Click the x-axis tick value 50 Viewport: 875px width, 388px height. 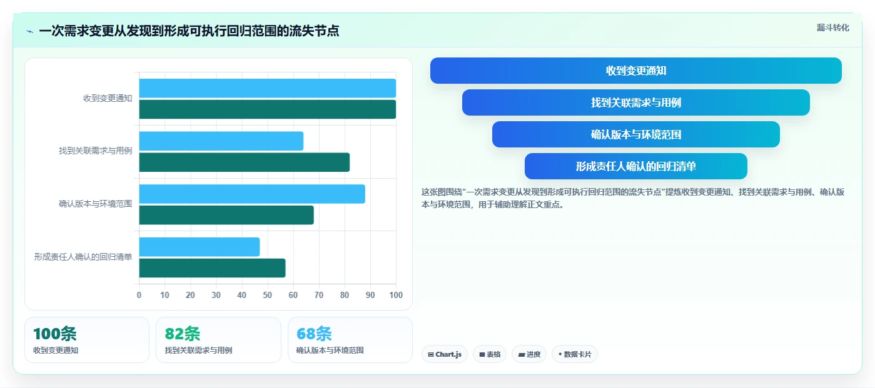267,295
